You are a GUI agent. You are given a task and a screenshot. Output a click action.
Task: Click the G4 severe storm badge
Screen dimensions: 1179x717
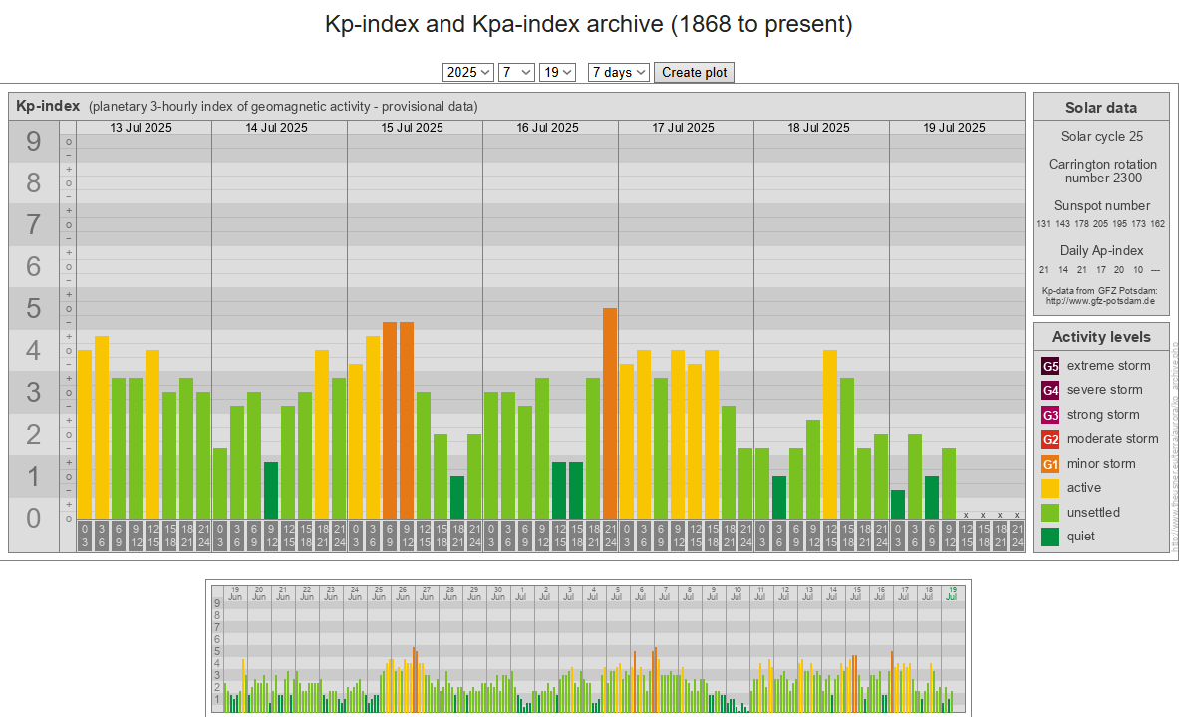click(x=1050, y=391)
